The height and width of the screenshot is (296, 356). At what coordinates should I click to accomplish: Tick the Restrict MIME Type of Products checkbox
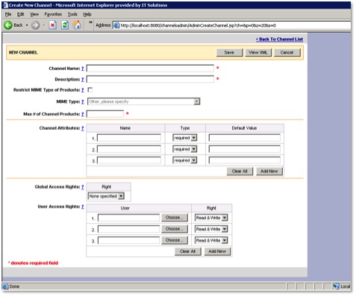point(90,89)
